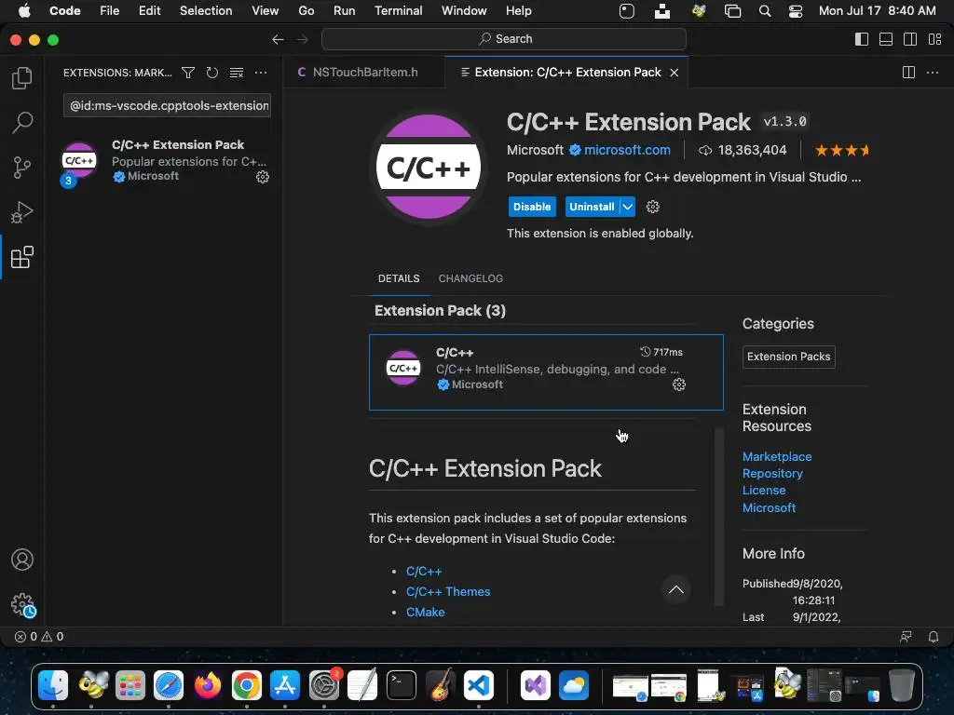Open editor more actions menu
Viewport: 954px width, 715px height.
pos(932,73)
